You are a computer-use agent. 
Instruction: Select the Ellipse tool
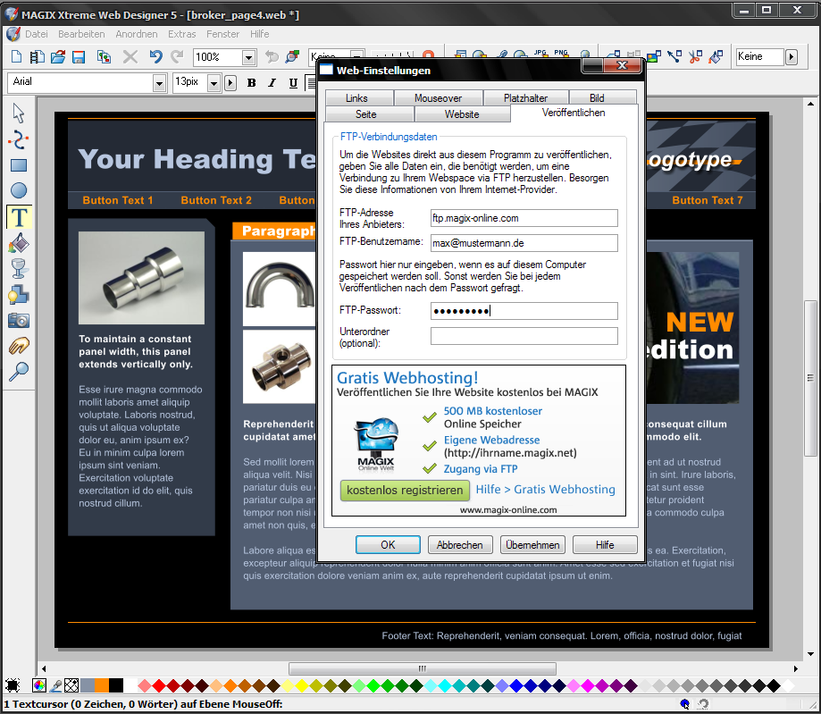[19, 190]
